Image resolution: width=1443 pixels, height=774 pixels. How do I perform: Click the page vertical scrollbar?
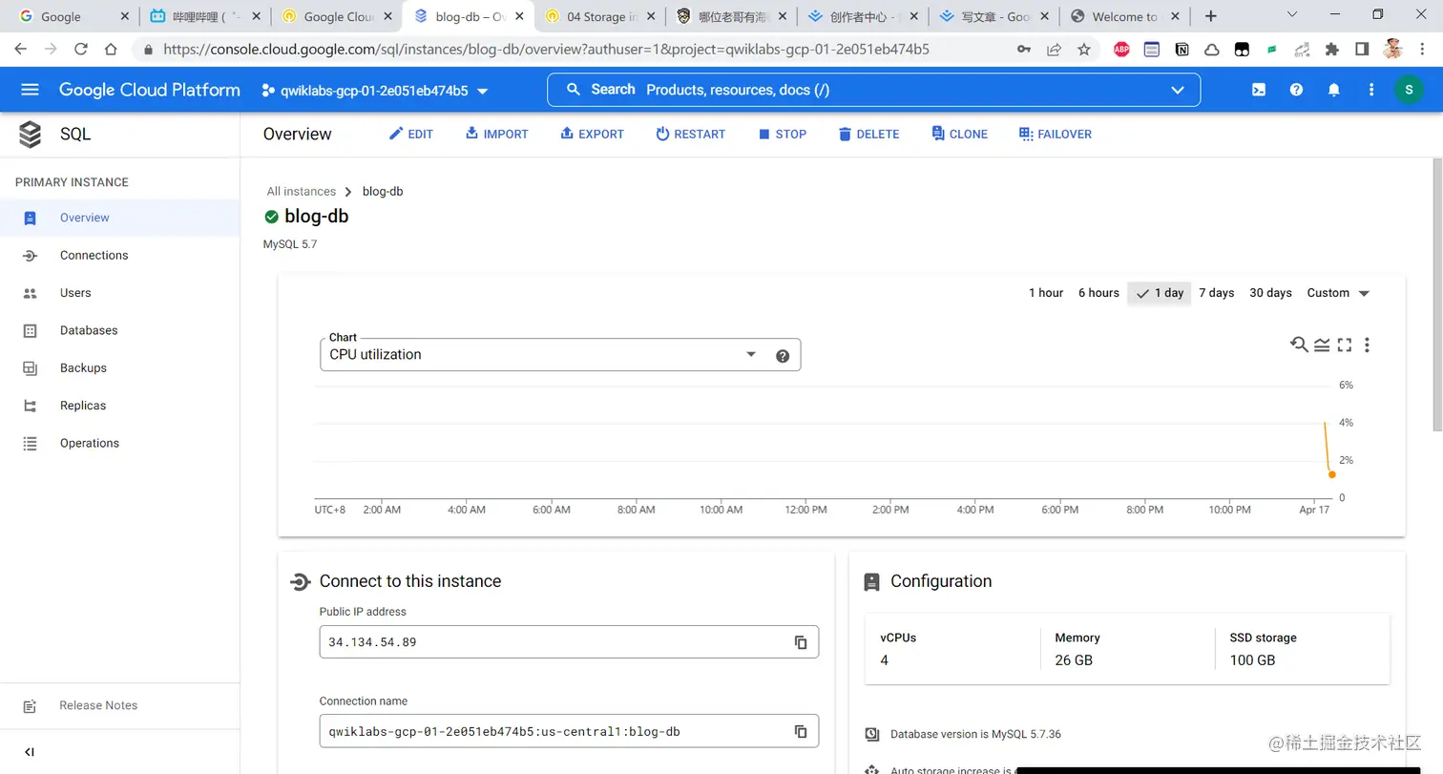click(1437, 296)
